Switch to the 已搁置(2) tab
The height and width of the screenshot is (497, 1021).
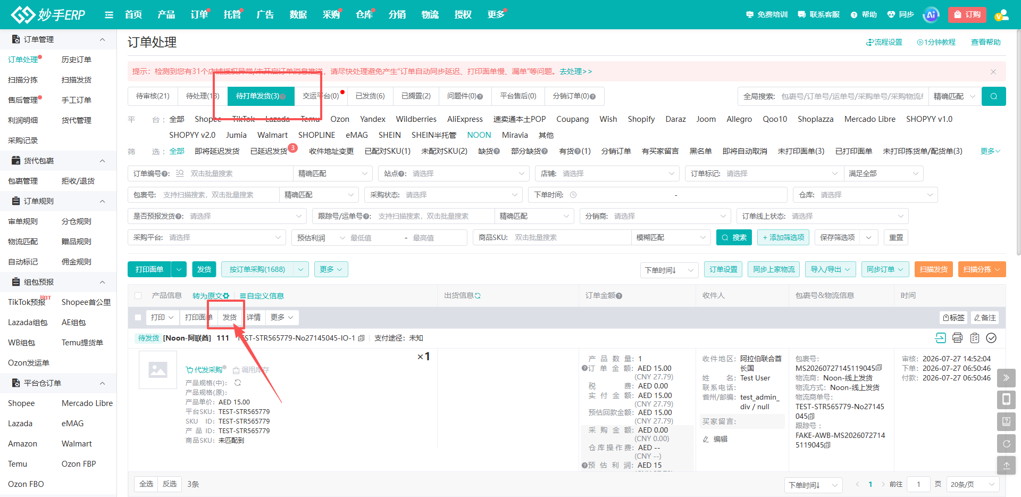pos(416,96)
